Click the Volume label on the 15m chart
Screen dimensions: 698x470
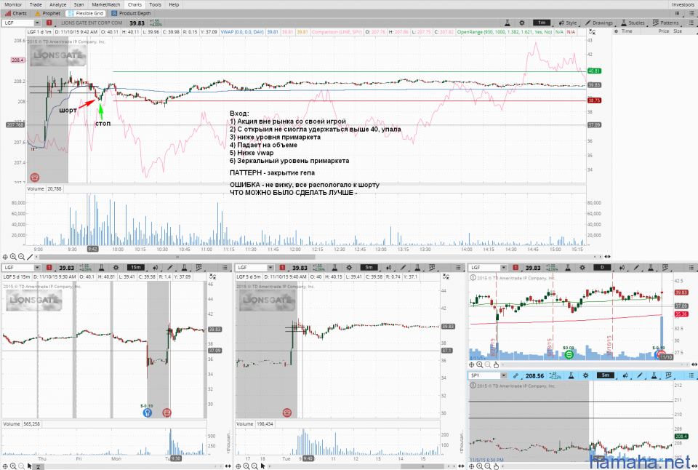click(12, 423)
